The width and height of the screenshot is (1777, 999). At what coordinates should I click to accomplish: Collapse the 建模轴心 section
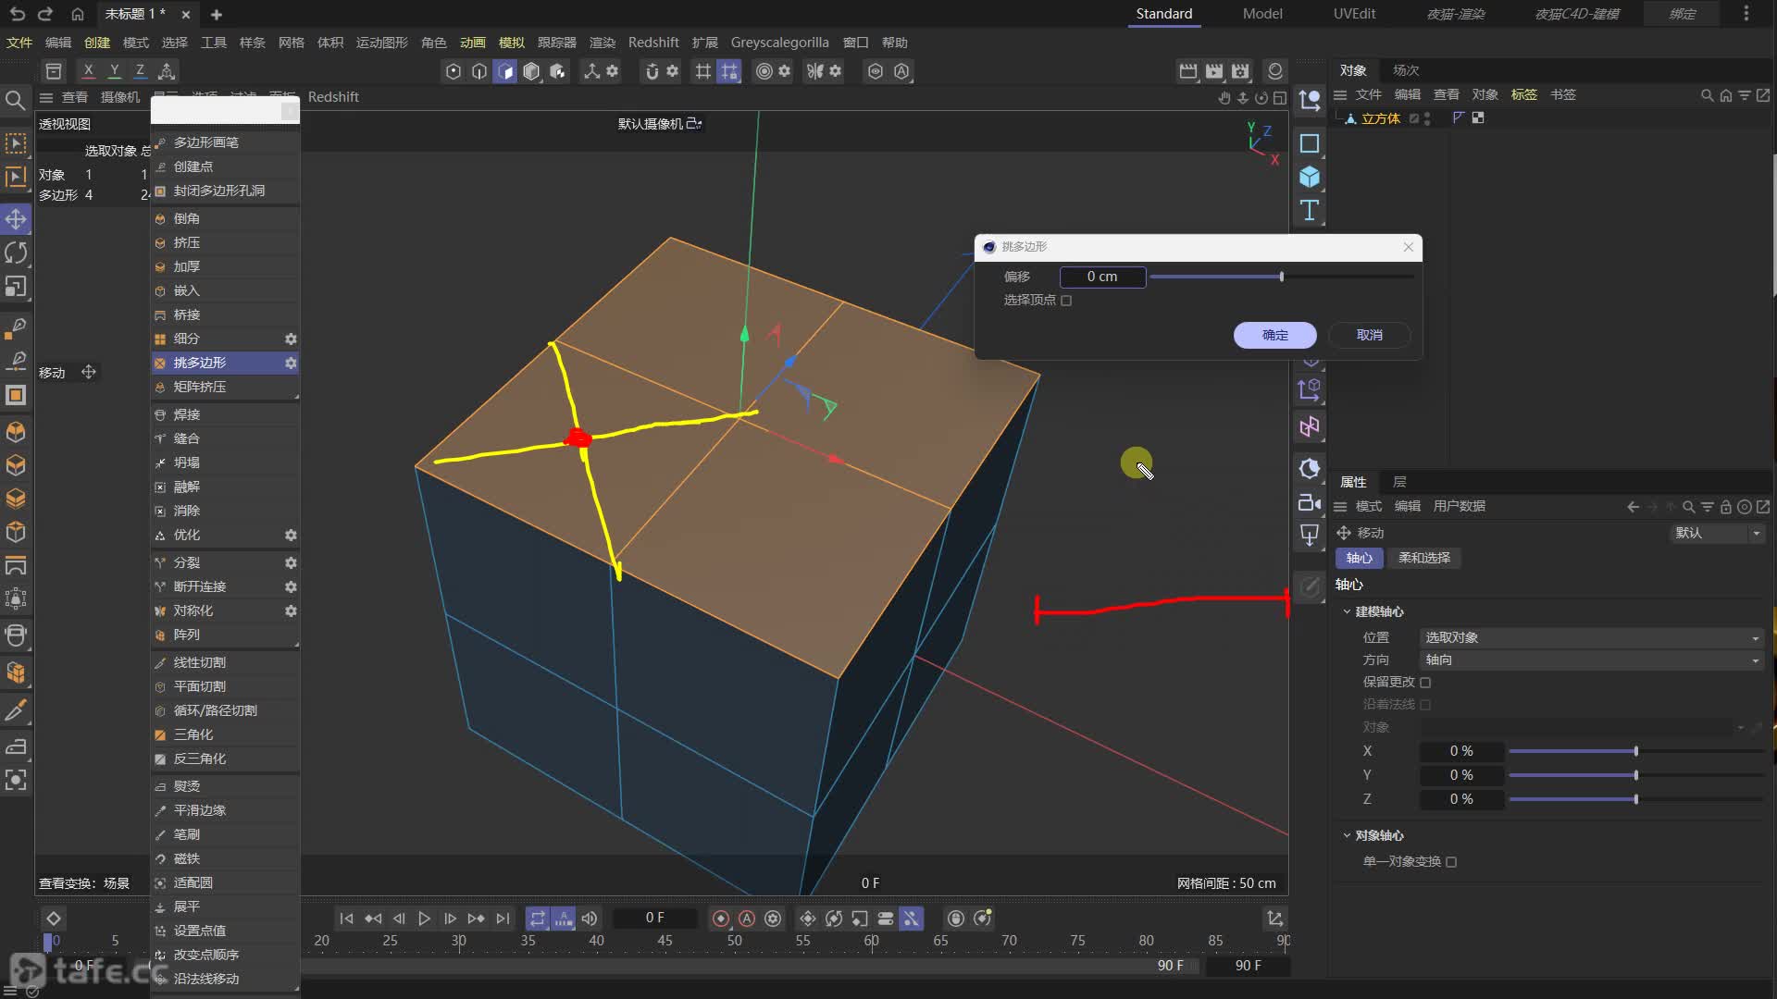pyautogui.click(x=1347, y=612)
